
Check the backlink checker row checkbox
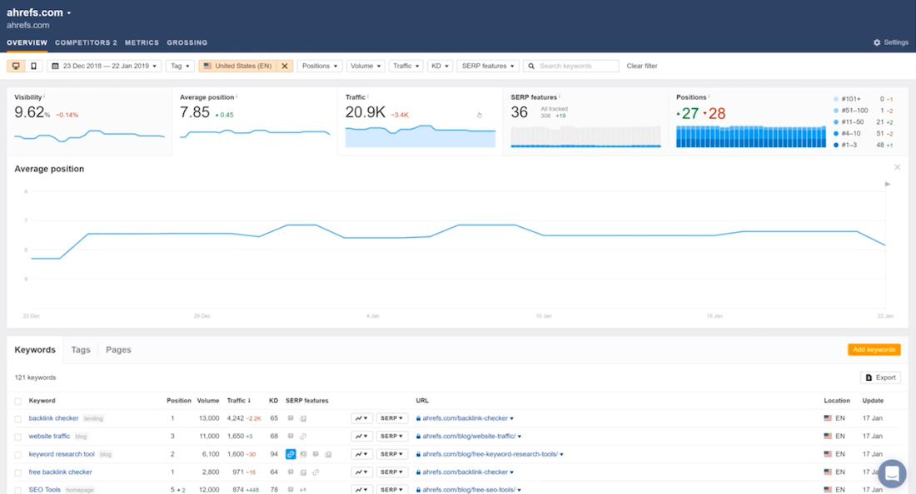click(x=18, y=419)
